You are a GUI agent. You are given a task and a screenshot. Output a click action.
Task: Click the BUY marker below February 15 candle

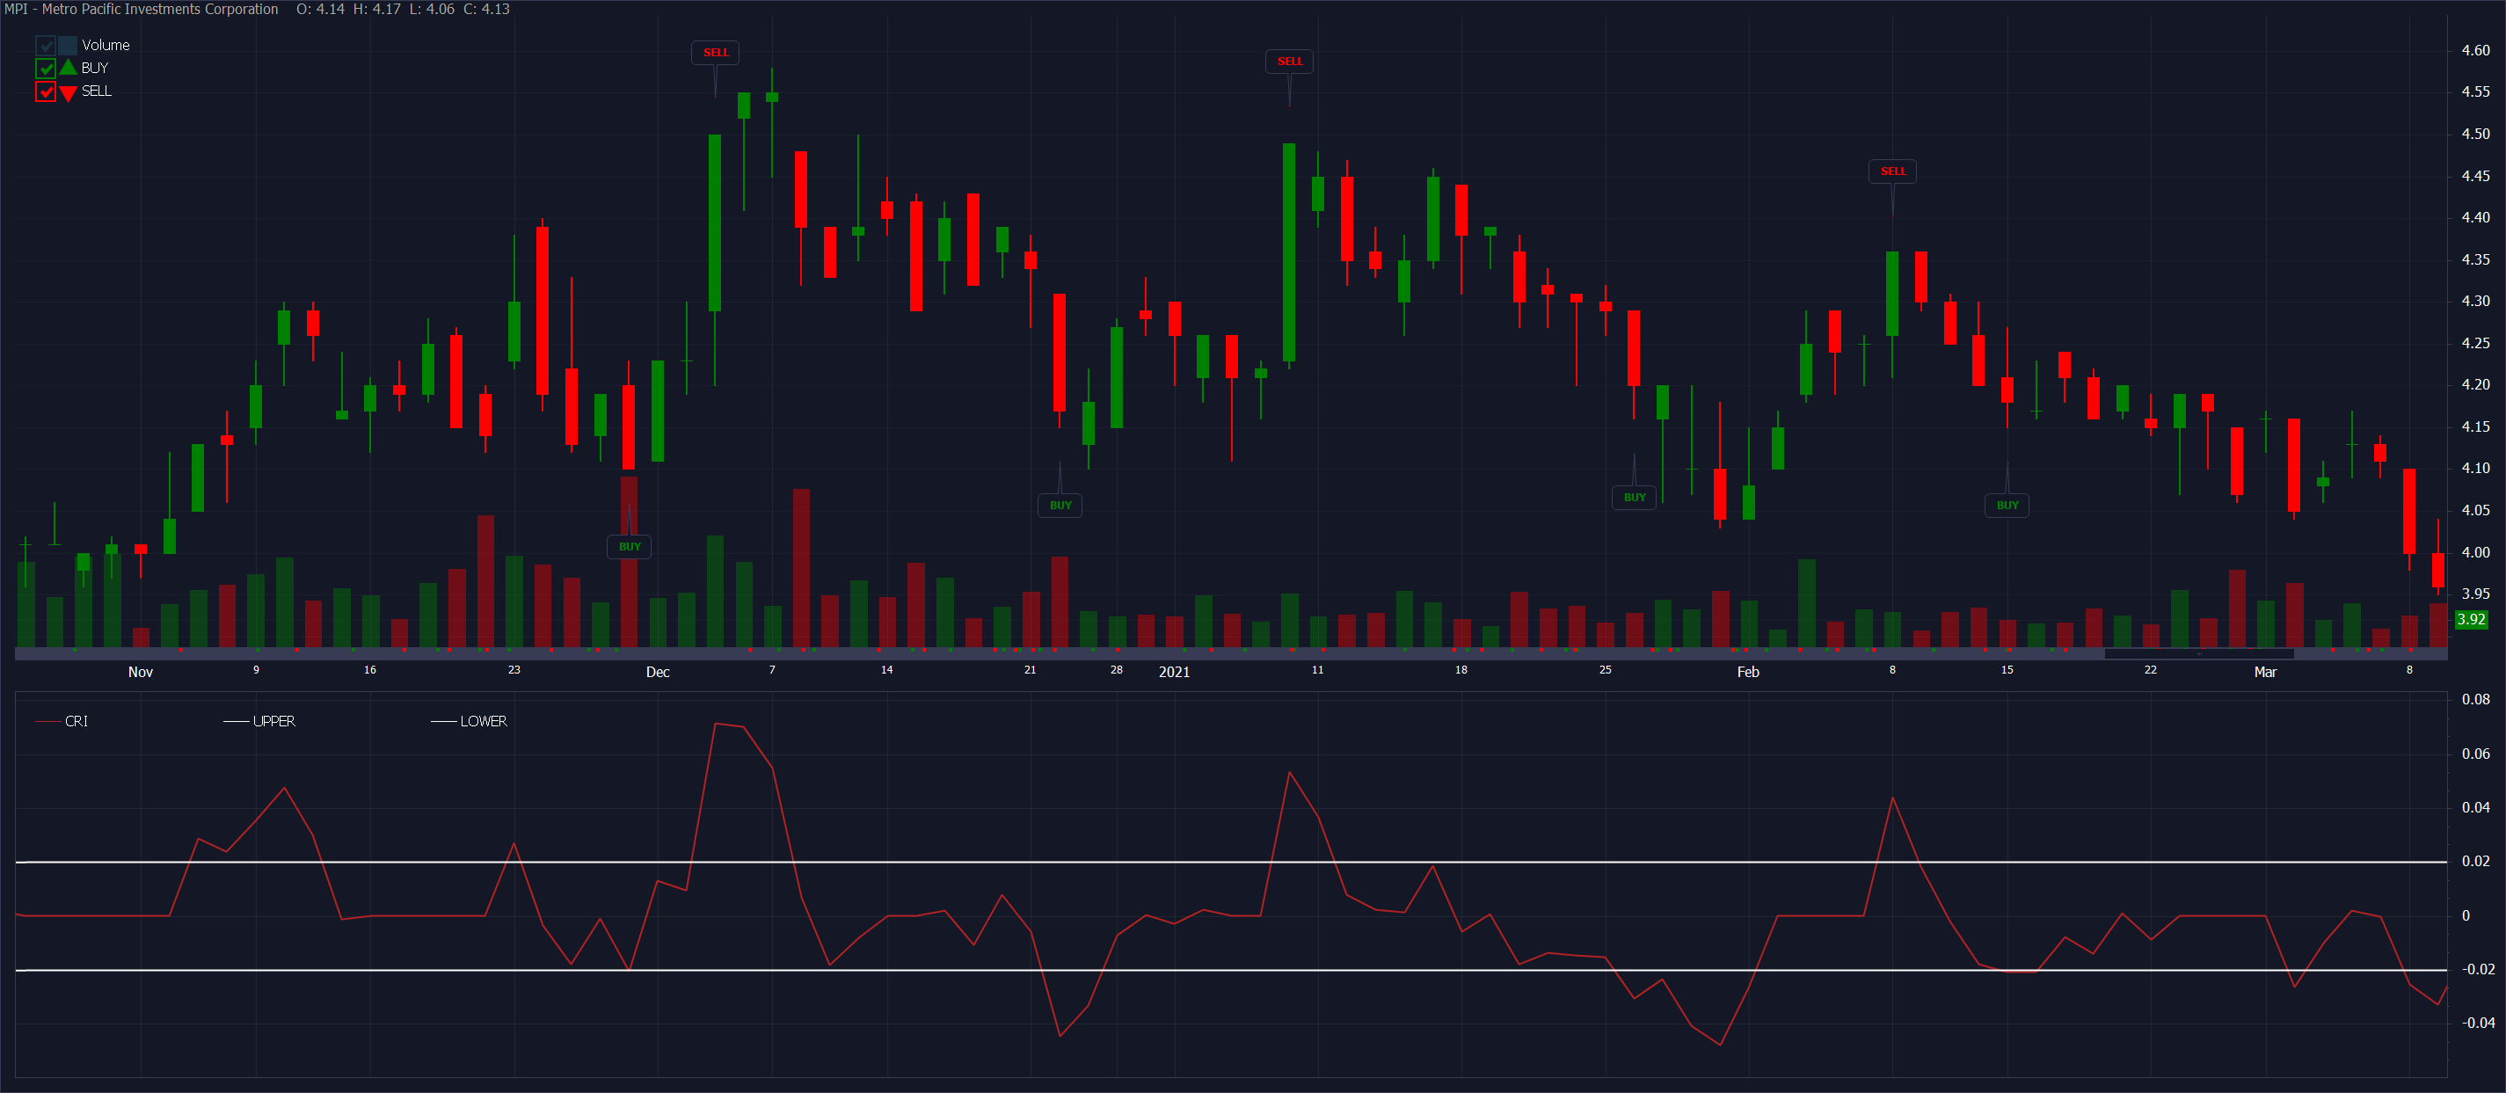[x=2007, y=505]
